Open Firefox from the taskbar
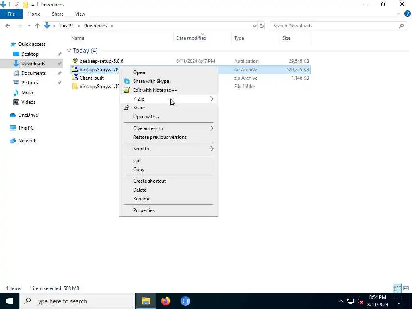 point(166,301)
